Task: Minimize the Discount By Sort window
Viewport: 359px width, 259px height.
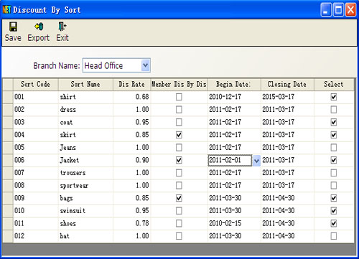Action: click(326, 10)
